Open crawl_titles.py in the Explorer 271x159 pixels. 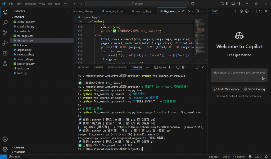click(x=26, y=27)
